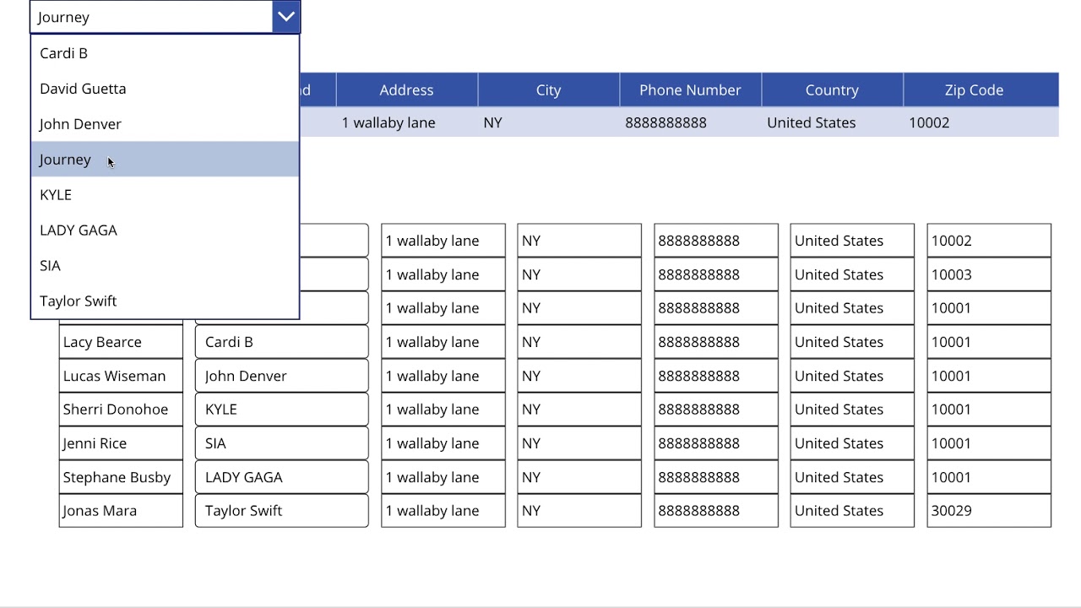Click zip 10001 field in Stephane Busby row
The image size is (1081, 608).
(989, 477)
